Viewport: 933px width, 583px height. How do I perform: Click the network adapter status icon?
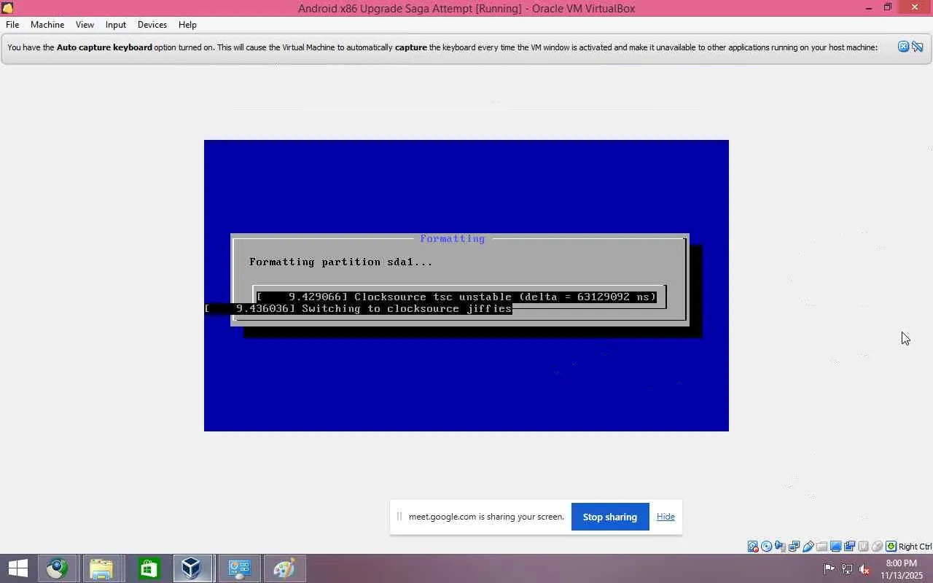click(x=795, y=547)
